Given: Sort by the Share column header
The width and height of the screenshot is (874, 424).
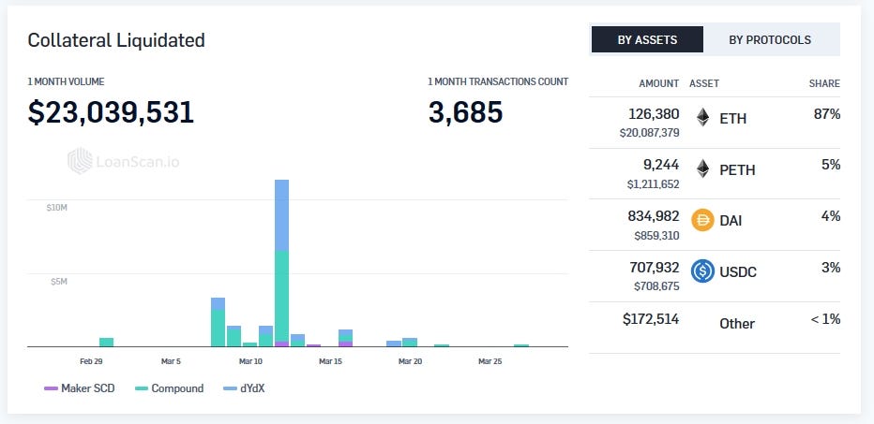Looking at the screenshot, I should click(x=824, y=83).
